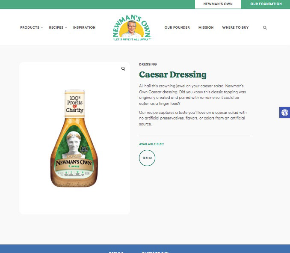
Task: Open the Products menu item
Action: tap(30, 27)
